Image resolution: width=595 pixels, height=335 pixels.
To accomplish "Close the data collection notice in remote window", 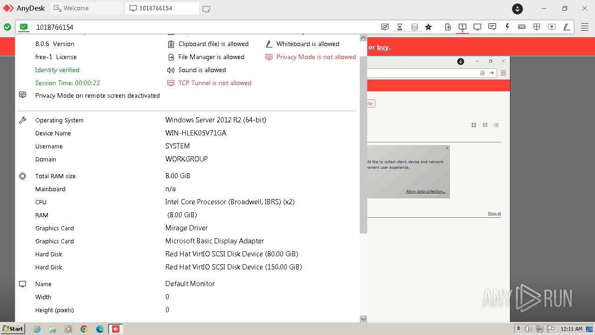I will click(x=447, y=148).
